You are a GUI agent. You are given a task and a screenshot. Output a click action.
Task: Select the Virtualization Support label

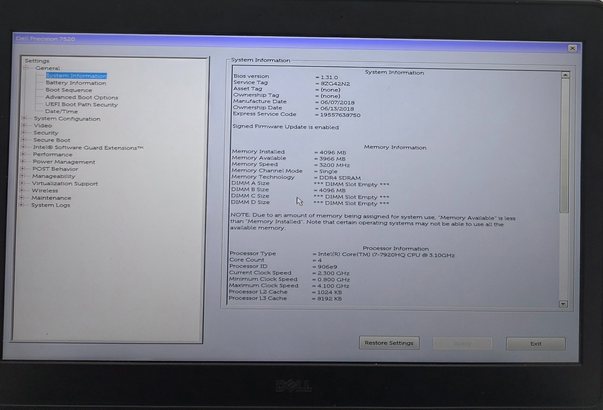(65, 184)
